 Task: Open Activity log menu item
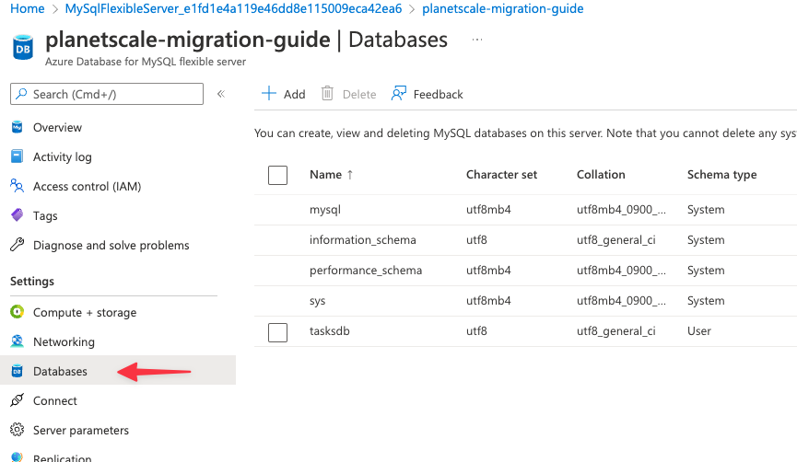coord(63,156)
